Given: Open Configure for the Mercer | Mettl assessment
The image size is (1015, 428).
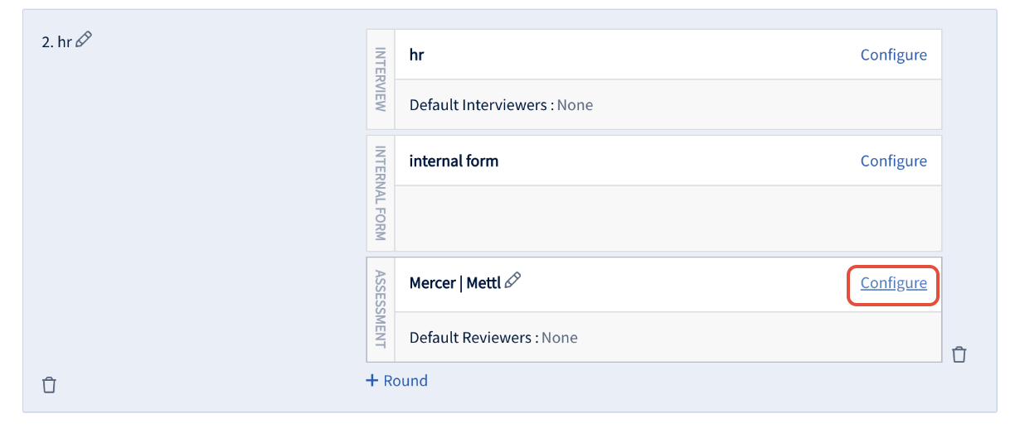Looking at the screenshot, I should point(893,283).
